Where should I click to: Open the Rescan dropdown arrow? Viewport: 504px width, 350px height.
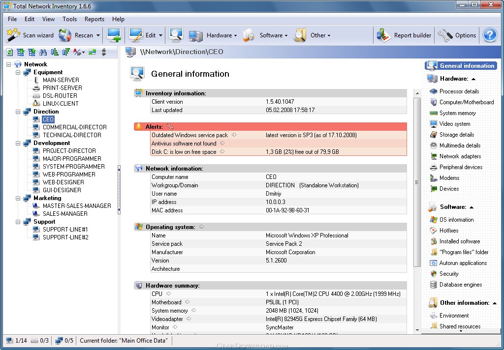98,35
